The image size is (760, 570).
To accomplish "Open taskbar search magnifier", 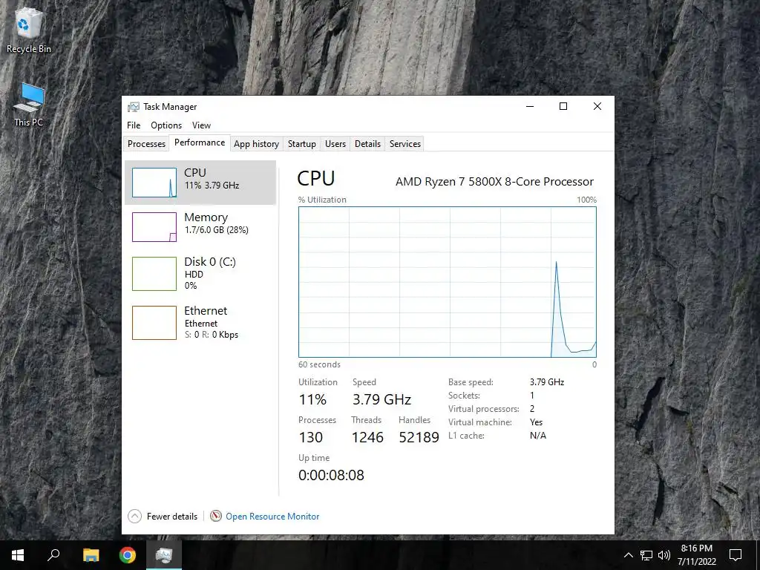I will pos(53,555).
